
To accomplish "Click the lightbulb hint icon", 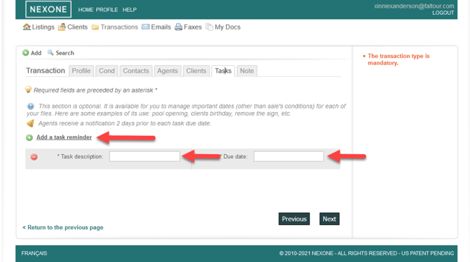I will 28,90.
